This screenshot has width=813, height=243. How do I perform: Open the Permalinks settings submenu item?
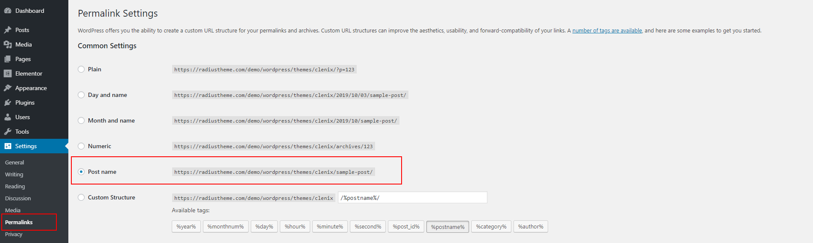click(x=19, y=222)
